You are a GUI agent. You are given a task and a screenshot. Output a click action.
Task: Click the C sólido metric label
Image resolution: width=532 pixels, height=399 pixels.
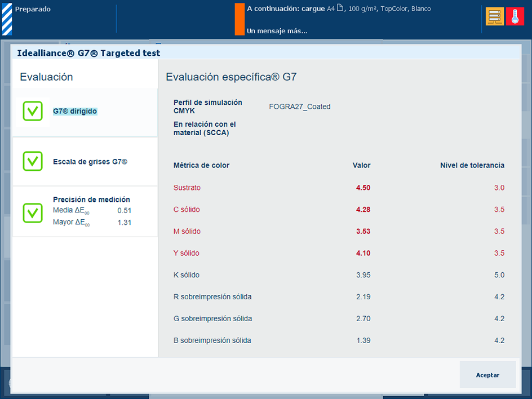tap(187, 209)
